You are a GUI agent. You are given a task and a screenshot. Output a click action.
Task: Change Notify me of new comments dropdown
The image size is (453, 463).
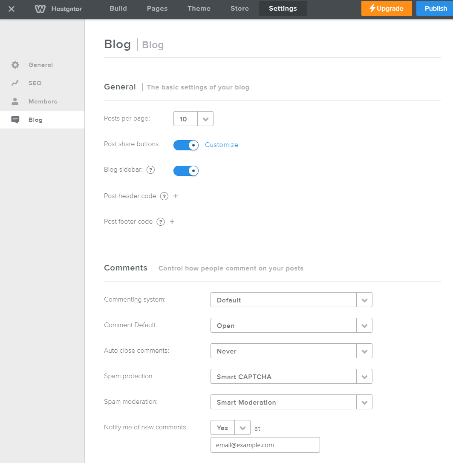point(242,427)
